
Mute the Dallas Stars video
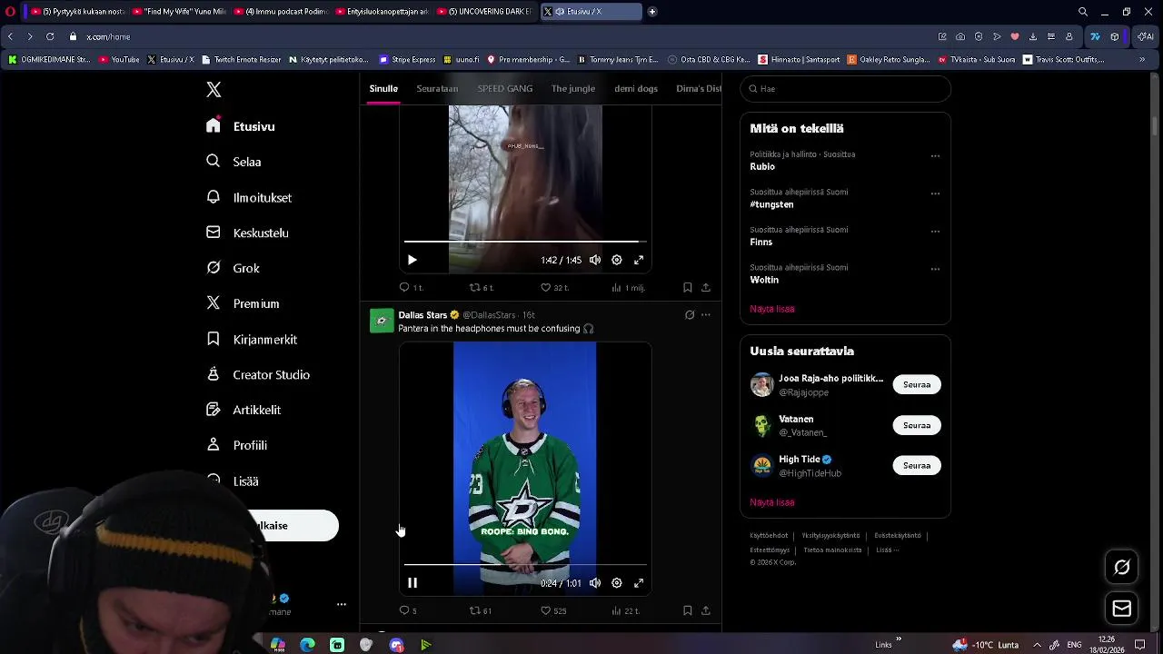point(595,583)
